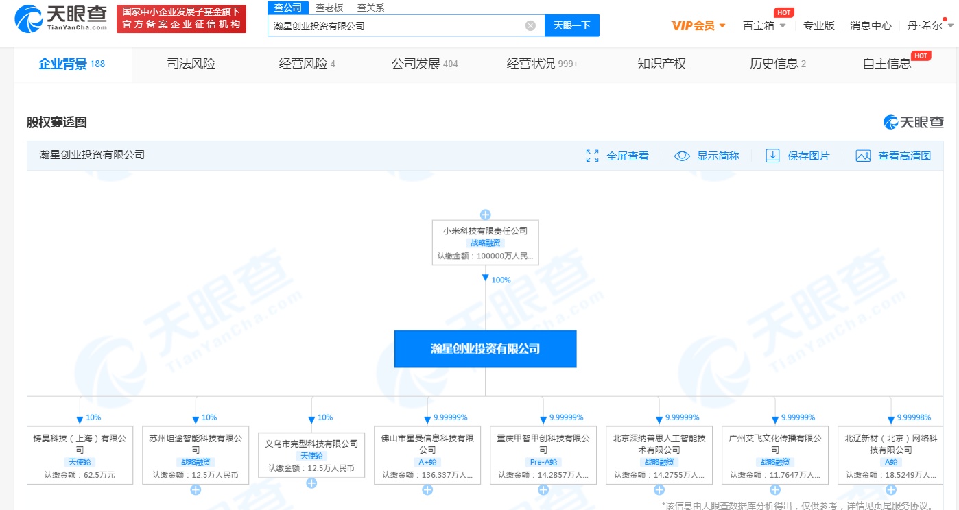Open VIP会员 dropdown
Screen dimensions: 959x510
pos(698,25)
